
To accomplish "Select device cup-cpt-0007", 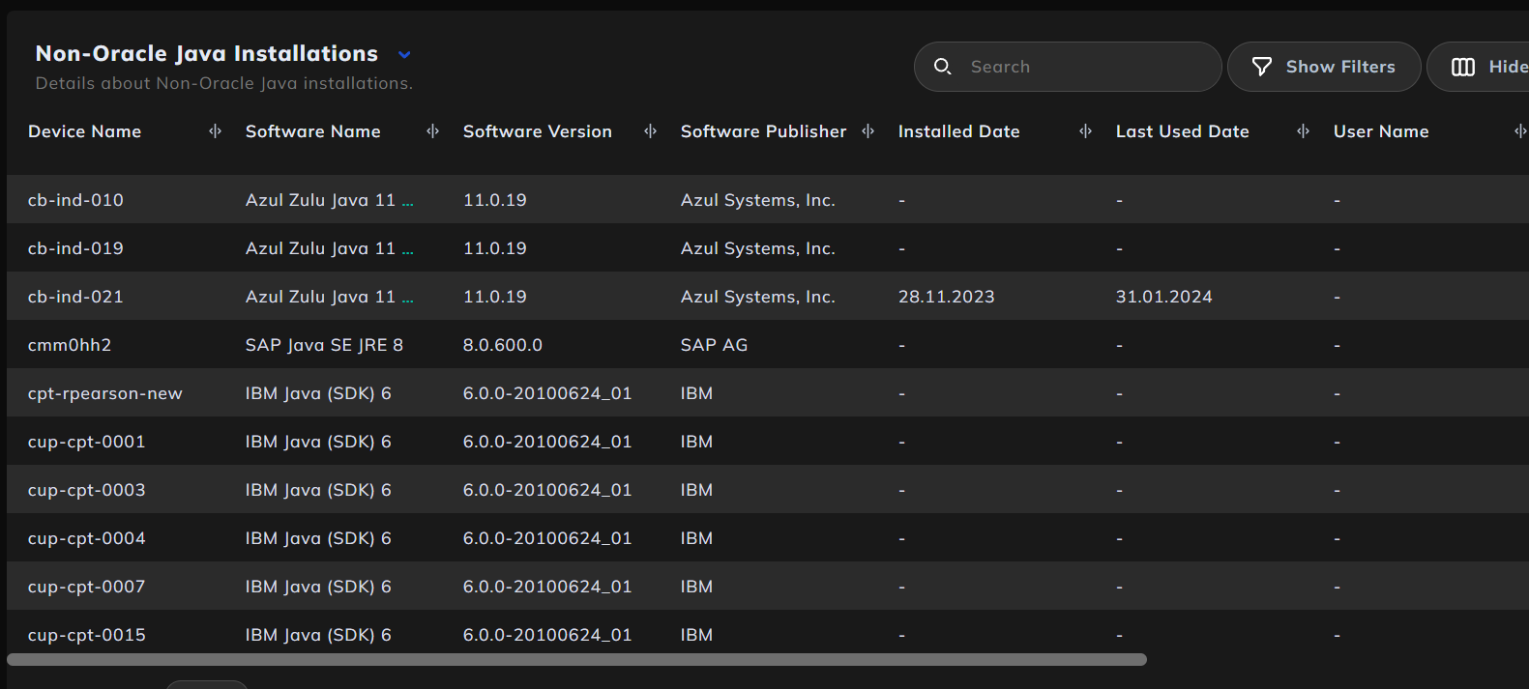I will [87, 587].
